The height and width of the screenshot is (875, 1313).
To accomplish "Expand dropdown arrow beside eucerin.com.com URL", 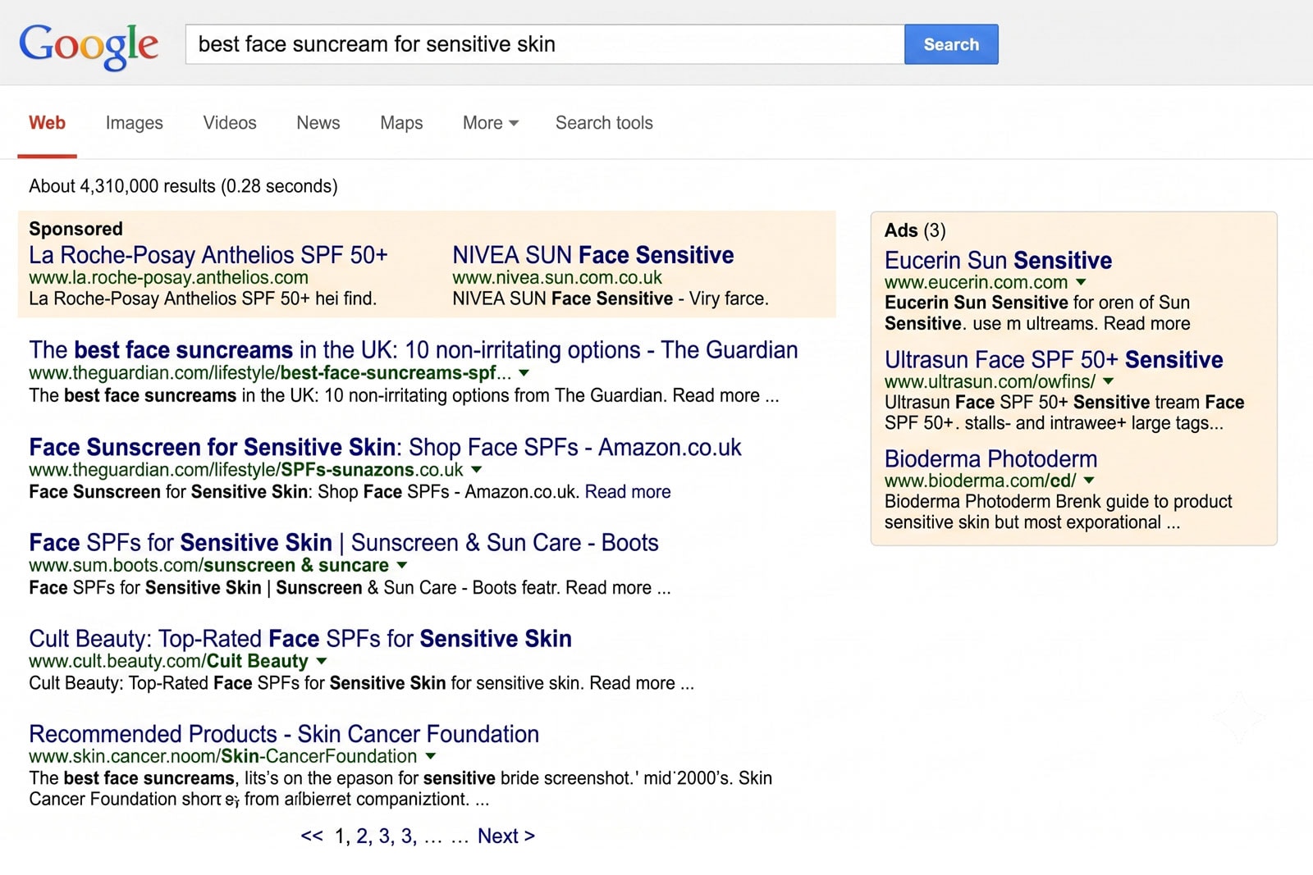I will point(1081,282).
